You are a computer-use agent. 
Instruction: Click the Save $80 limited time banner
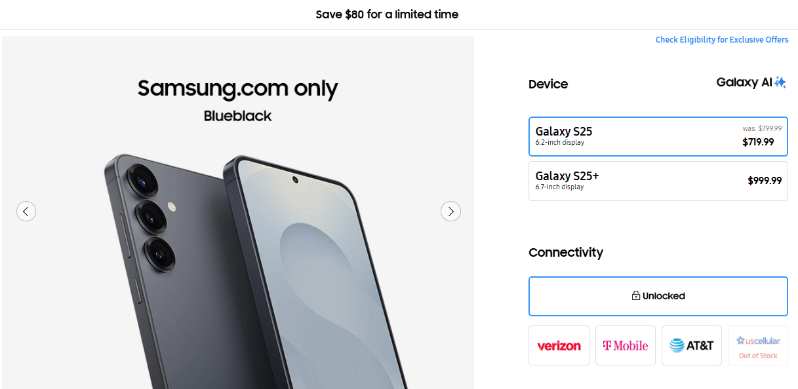[x=387, y=14]
